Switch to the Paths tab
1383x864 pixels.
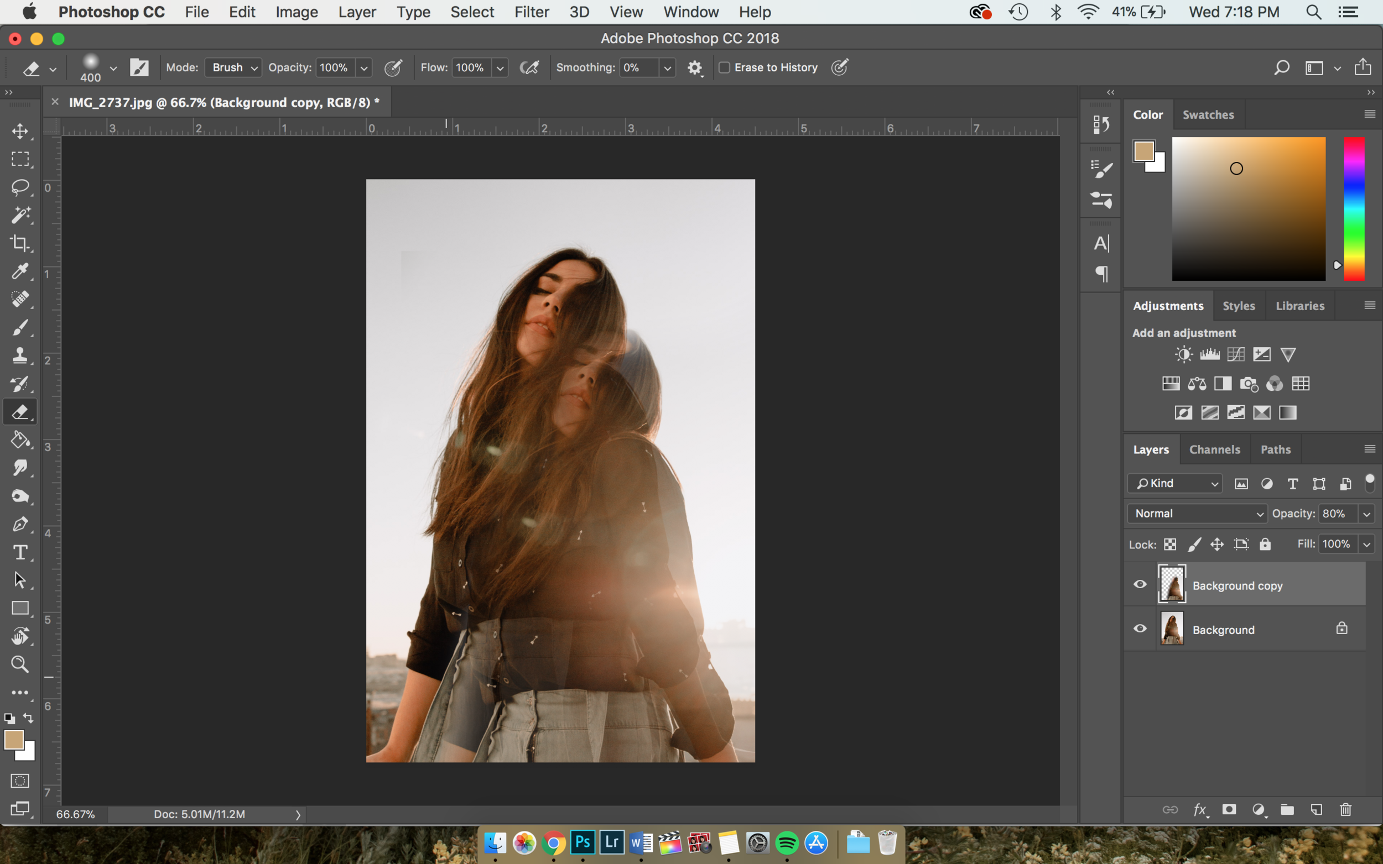[1275, 449]
